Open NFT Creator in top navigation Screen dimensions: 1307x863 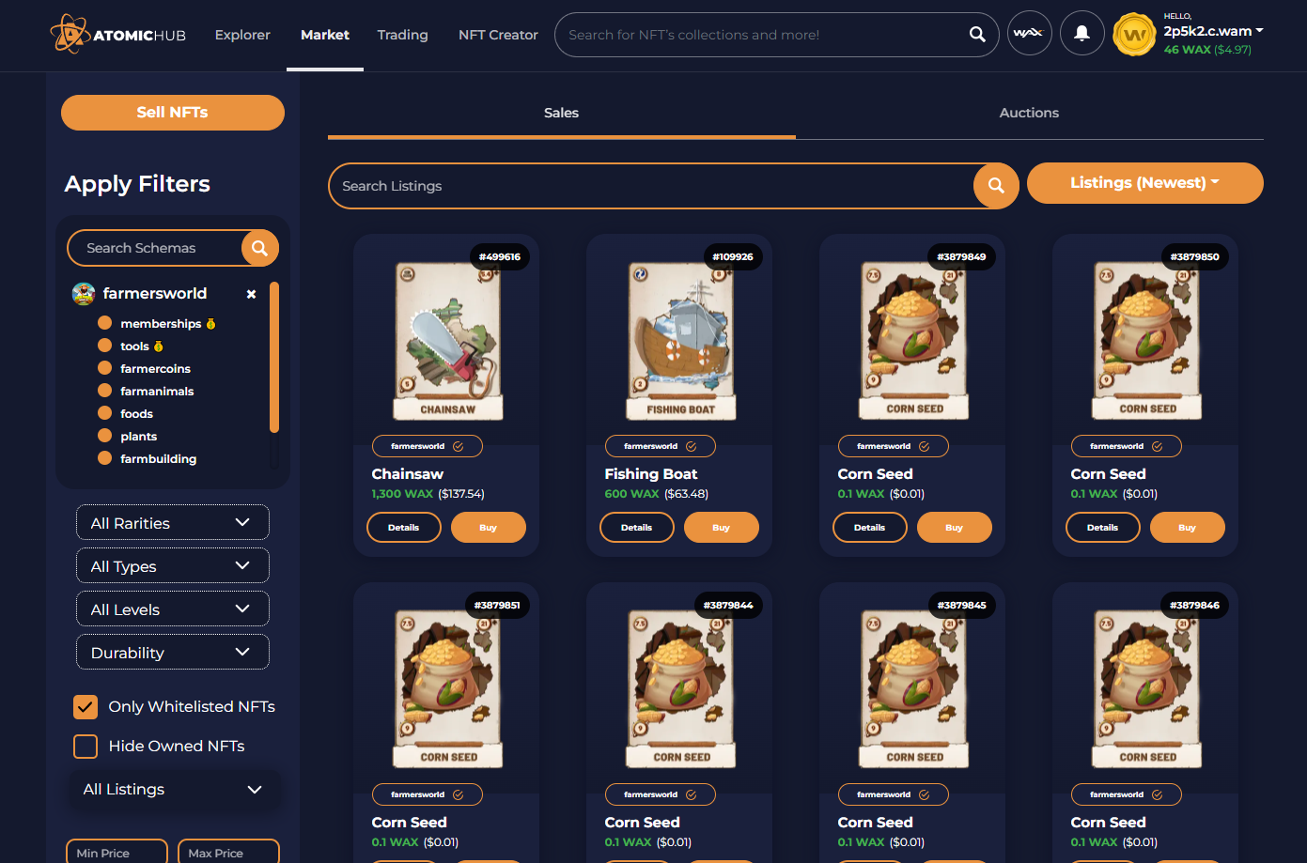tap(498, 35)
